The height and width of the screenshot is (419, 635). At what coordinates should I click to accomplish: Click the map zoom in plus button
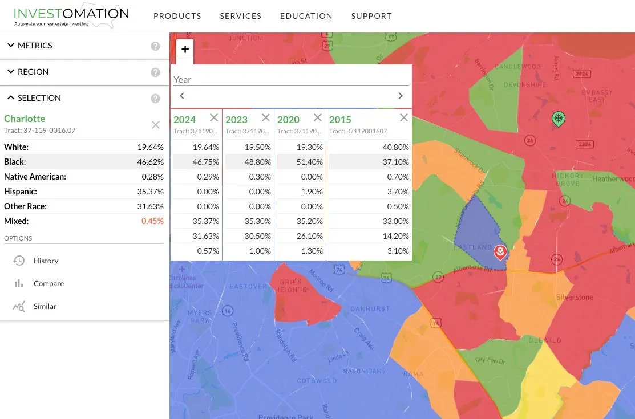click(x=185, y=49)
